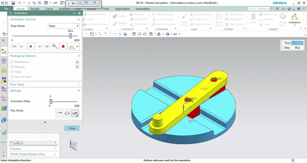Open the list icon beside Measure
Viewport: 307px width, 163px height.
click(77, 67)
